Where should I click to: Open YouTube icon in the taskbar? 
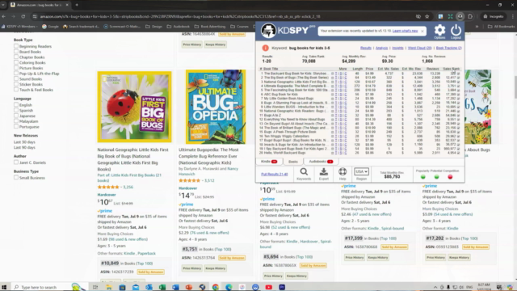point(269,287)
